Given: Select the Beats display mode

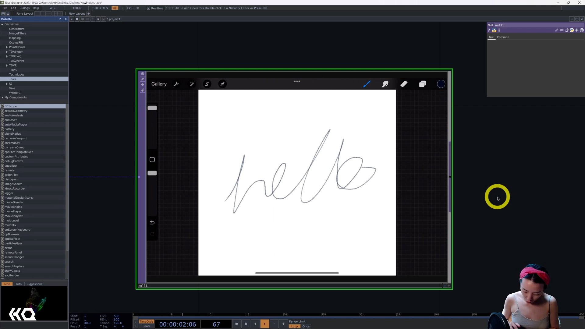Looking at the screenshot, I should point(146,326).
